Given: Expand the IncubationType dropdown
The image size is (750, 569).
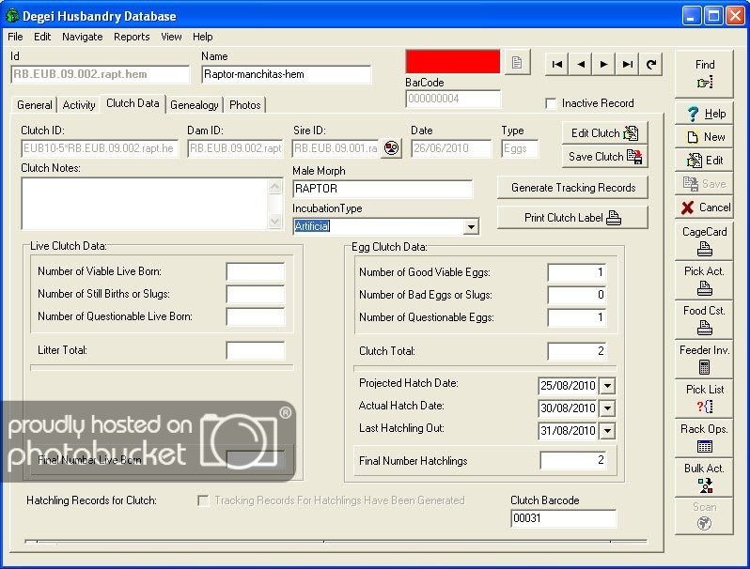Looking at the screenshot, I should click(x=471, y=226).
